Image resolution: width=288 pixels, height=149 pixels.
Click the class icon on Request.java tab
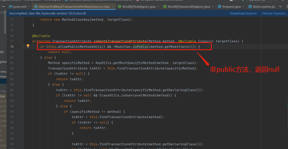coord(219,7)
